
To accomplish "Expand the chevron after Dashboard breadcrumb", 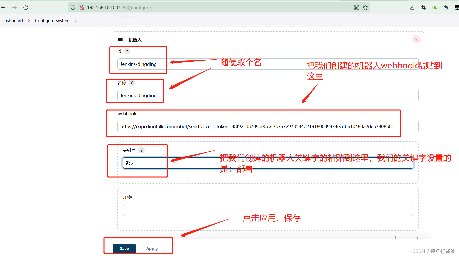I will point(29,21).
